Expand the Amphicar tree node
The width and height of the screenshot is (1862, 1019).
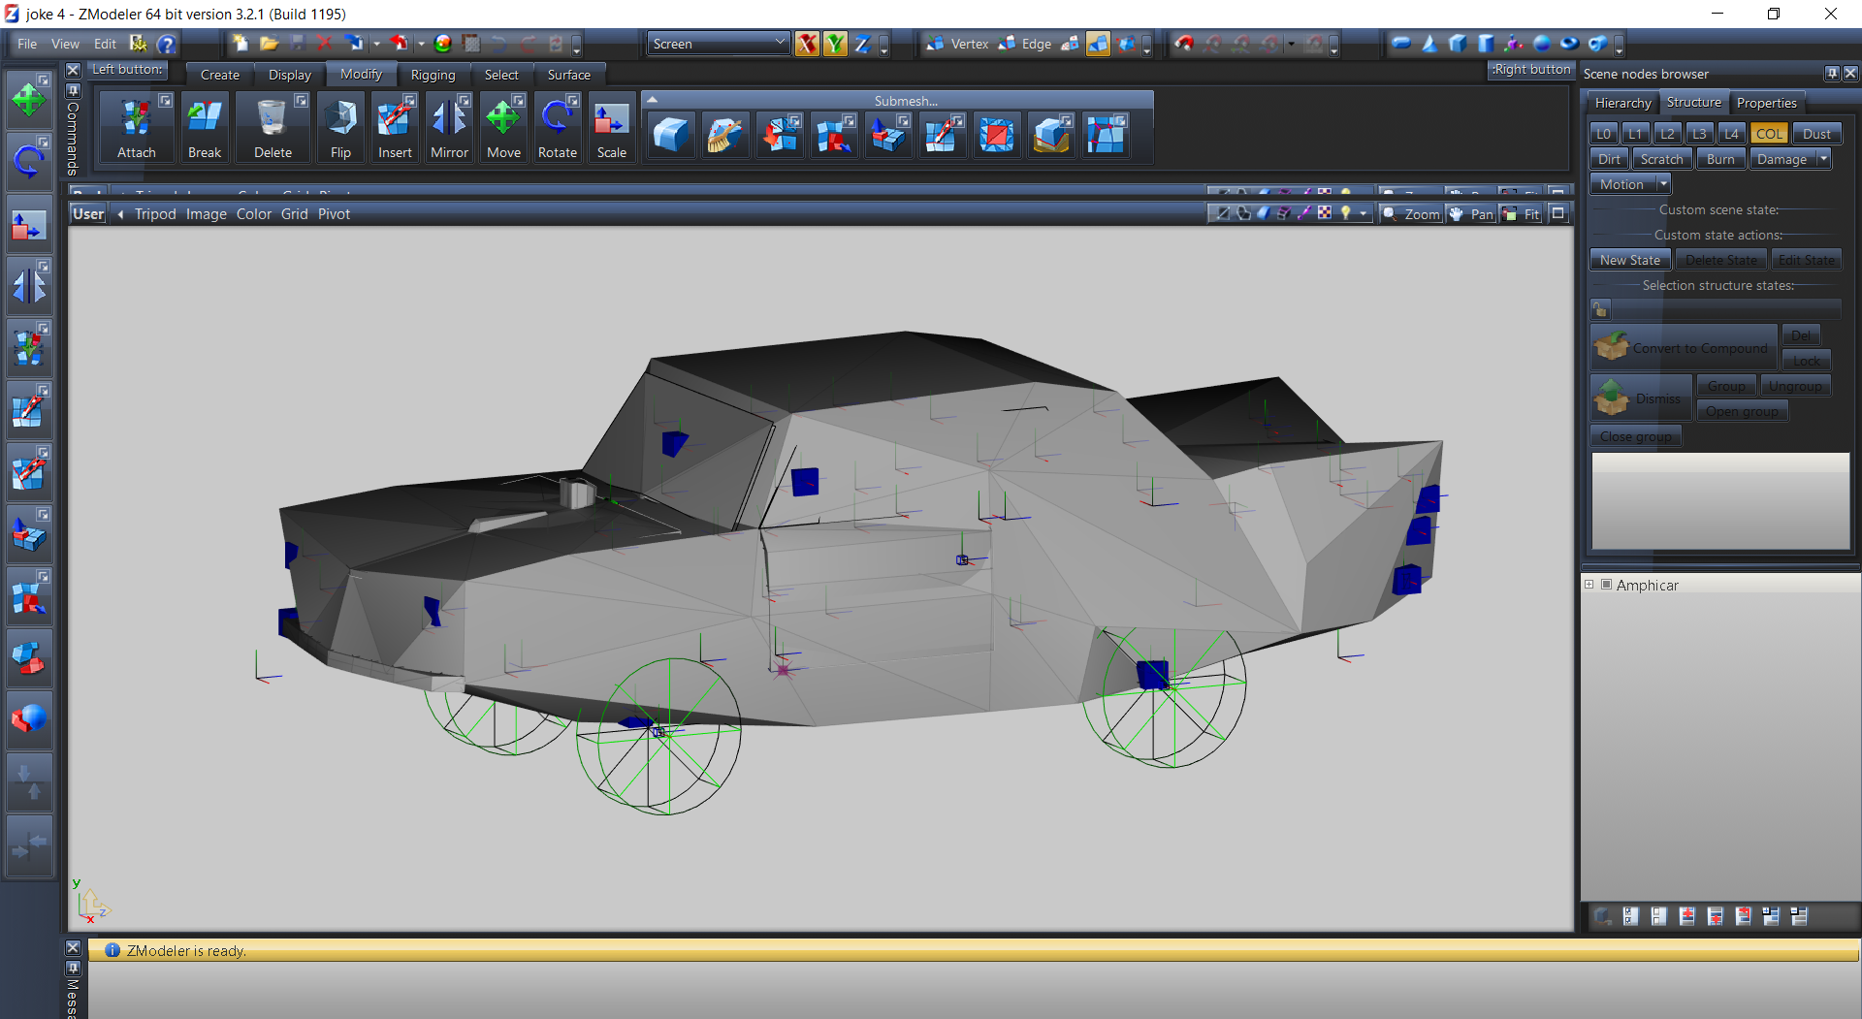pyautogui.click(x=1589, y=585)
